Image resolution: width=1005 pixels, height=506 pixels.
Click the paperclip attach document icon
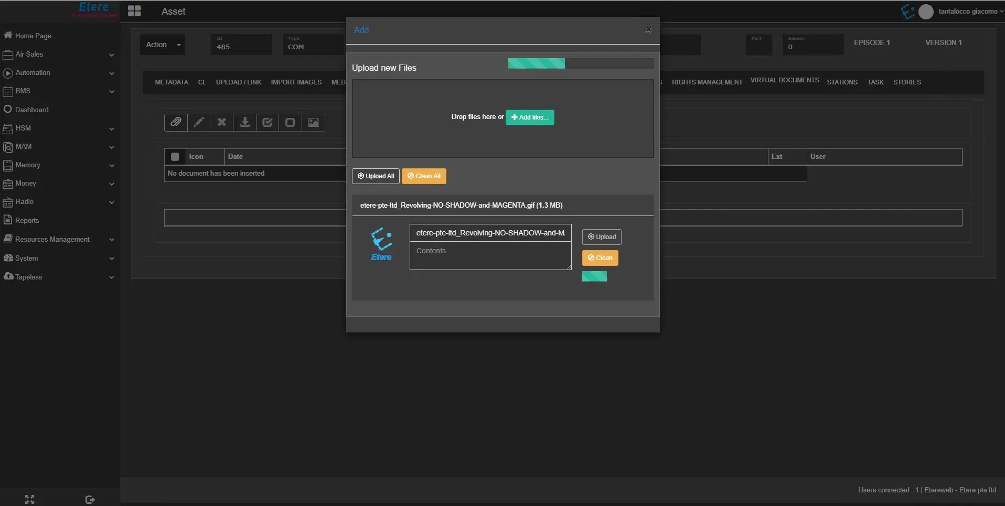pyautogui.click(x=176, y=122)
